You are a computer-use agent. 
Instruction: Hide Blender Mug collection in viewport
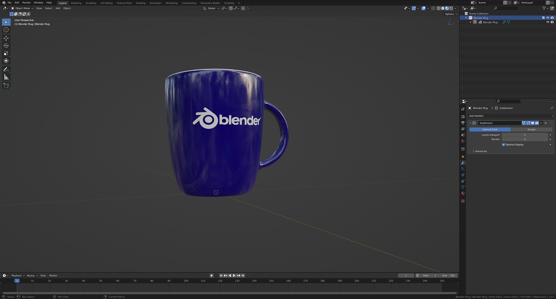548,18
